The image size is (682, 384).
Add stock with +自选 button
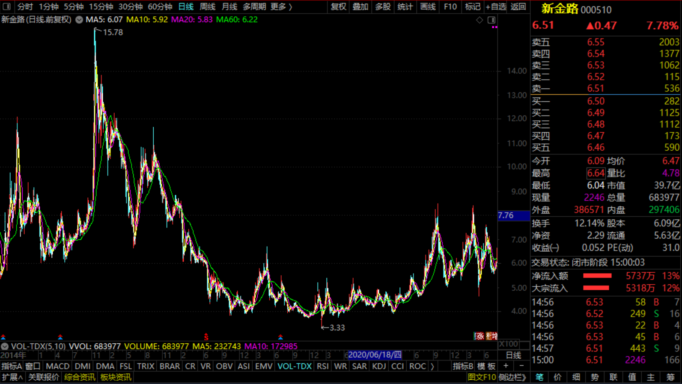tap(496, 6)
